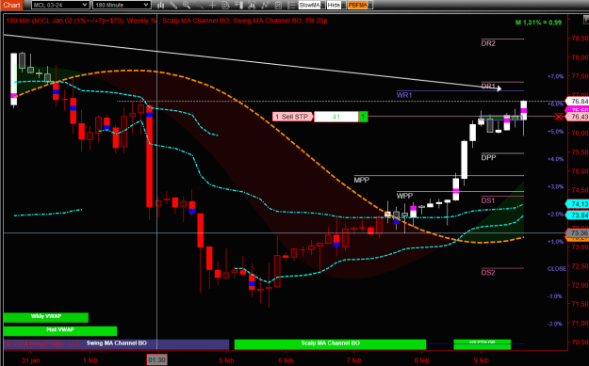Click the DPP pivot label

pyautogui.click(x=488, y=157)
